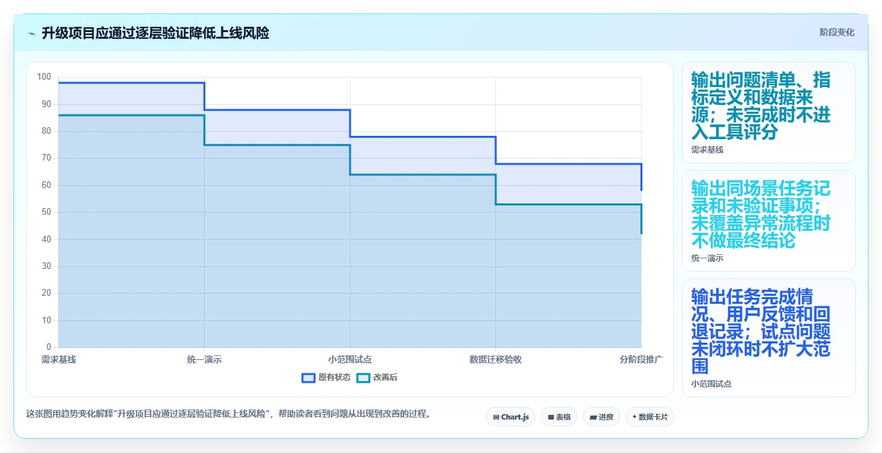Click the 100 y-axis tick value
882x453 pixels.
tap(44, 77)
